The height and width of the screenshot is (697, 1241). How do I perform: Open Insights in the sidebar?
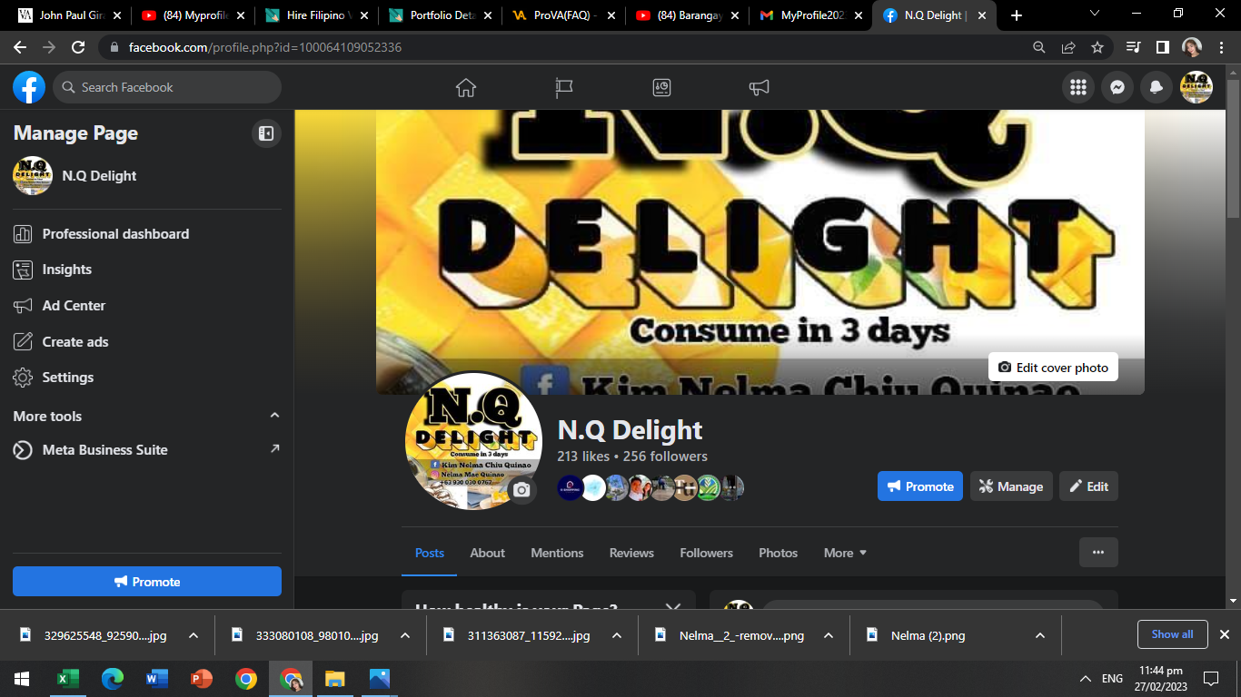[x=147, y=270]
